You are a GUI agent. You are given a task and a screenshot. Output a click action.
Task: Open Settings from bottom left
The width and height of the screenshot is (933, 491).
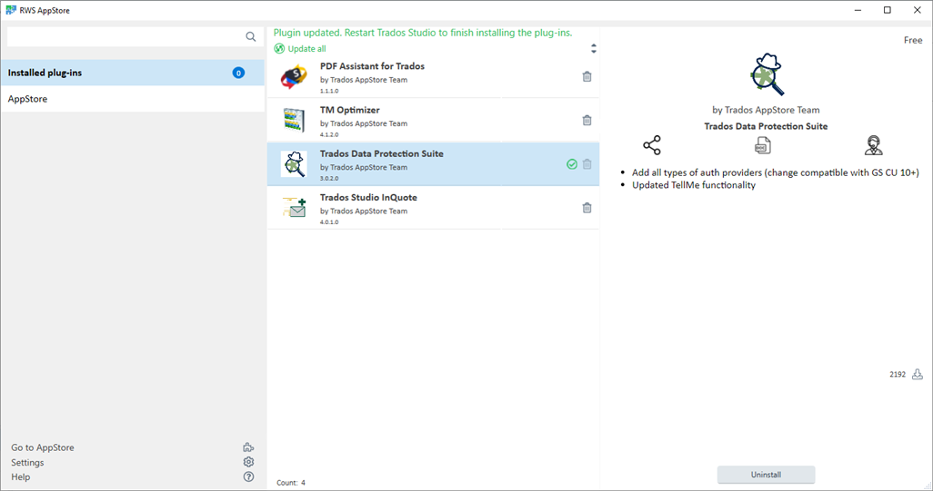pyautogui.click(x=27, y=463)
